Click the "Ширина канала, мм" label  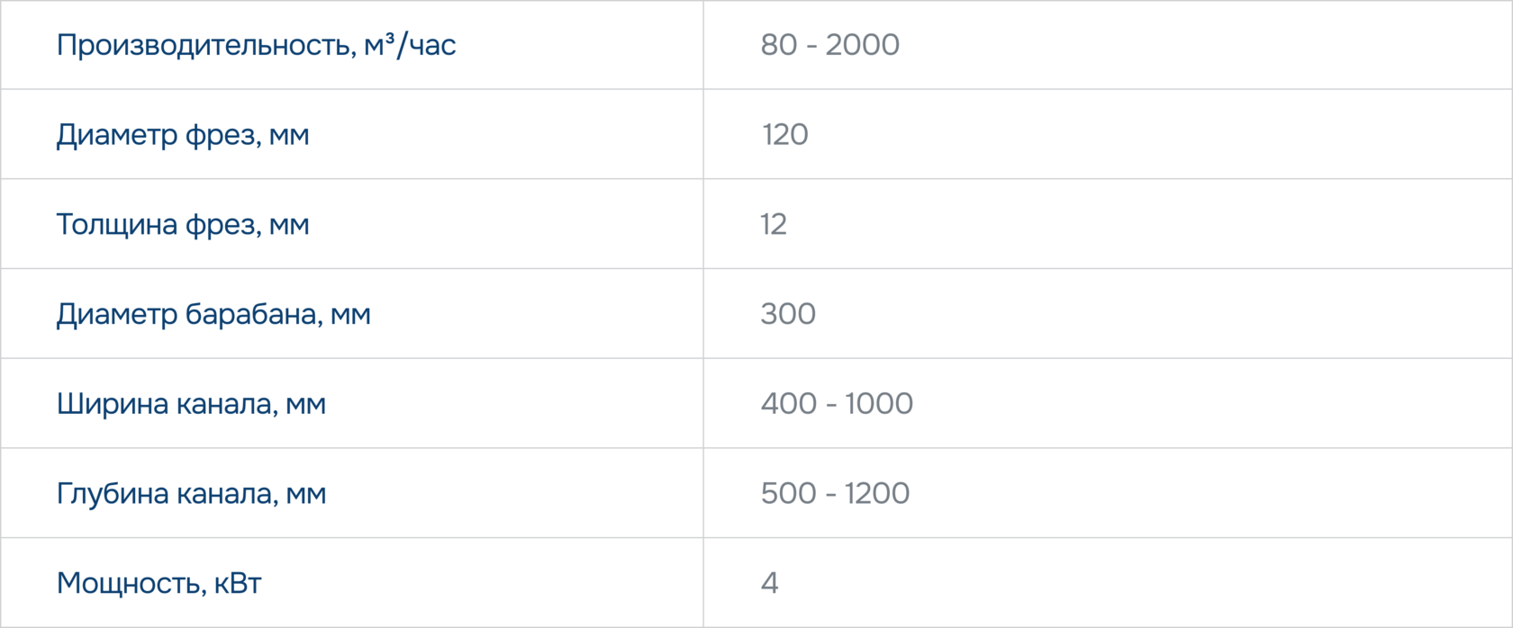click(191, 404)
